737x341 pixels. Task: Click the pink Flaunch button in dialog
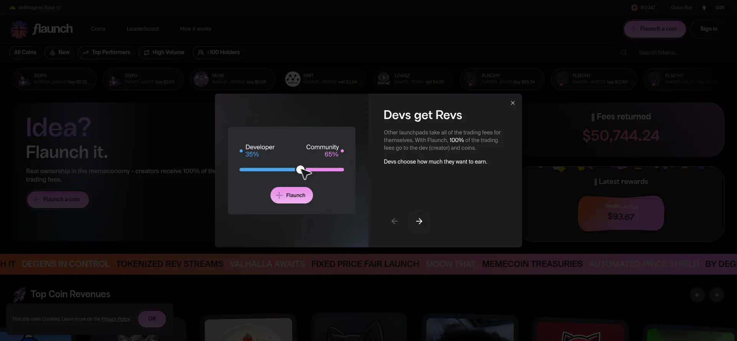[291, 195]
